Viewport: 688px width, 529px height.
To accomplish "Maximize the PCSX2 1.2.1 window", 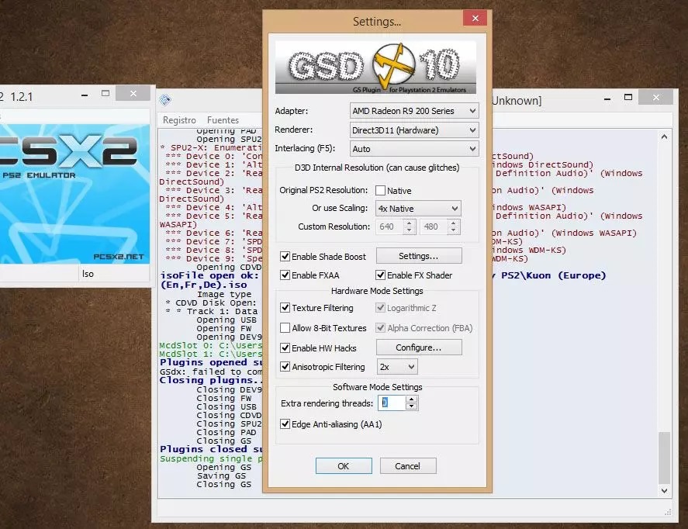I will pyautogui.click(x=105, y=93).
